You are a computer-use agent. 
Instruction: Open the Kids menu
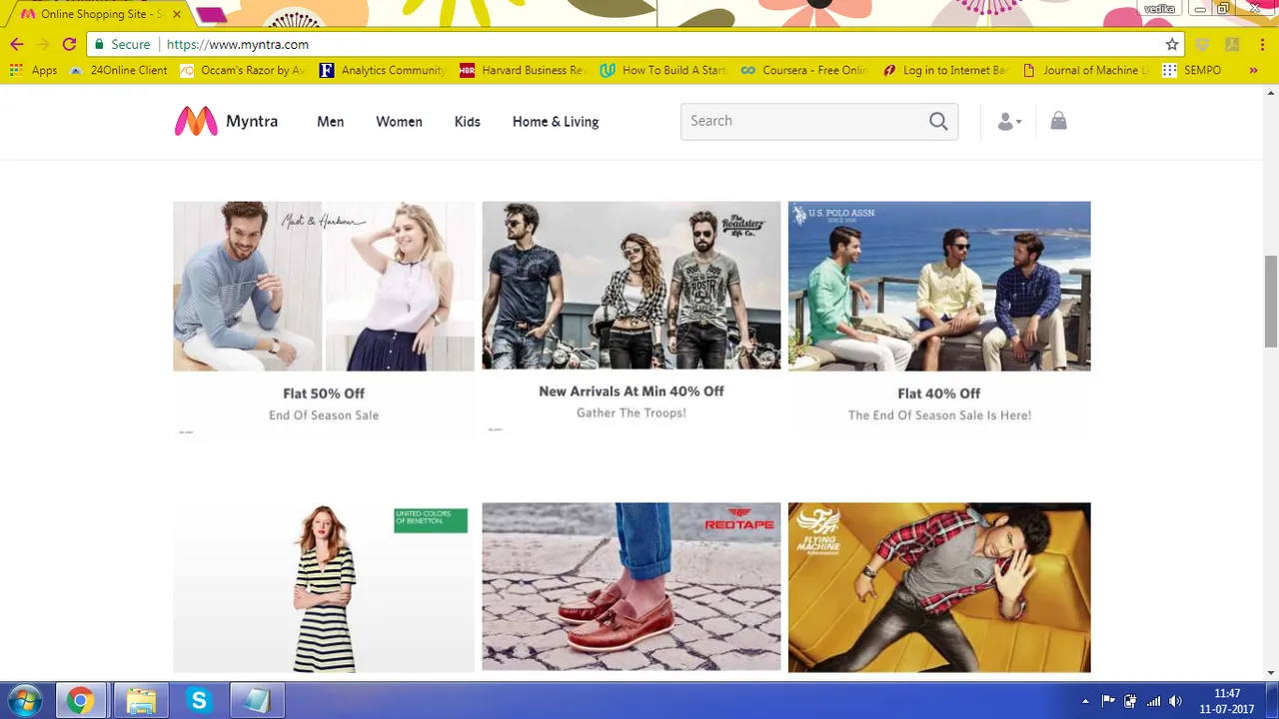point(467,122)
